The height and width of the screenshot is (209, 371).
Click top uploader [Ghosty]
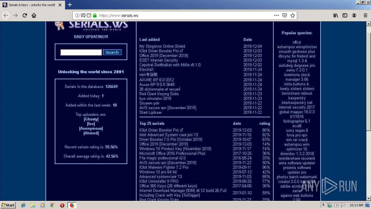click(91, 119)
